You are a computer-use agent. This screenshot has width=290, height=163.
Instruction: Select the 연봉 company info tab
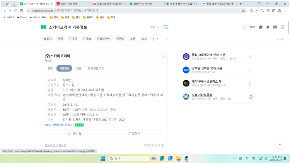point(78,68)
